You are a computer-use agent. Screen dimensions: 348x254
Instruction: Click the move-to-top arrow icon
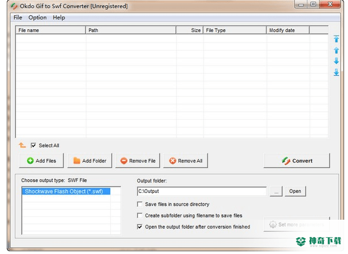pos(336,39)
